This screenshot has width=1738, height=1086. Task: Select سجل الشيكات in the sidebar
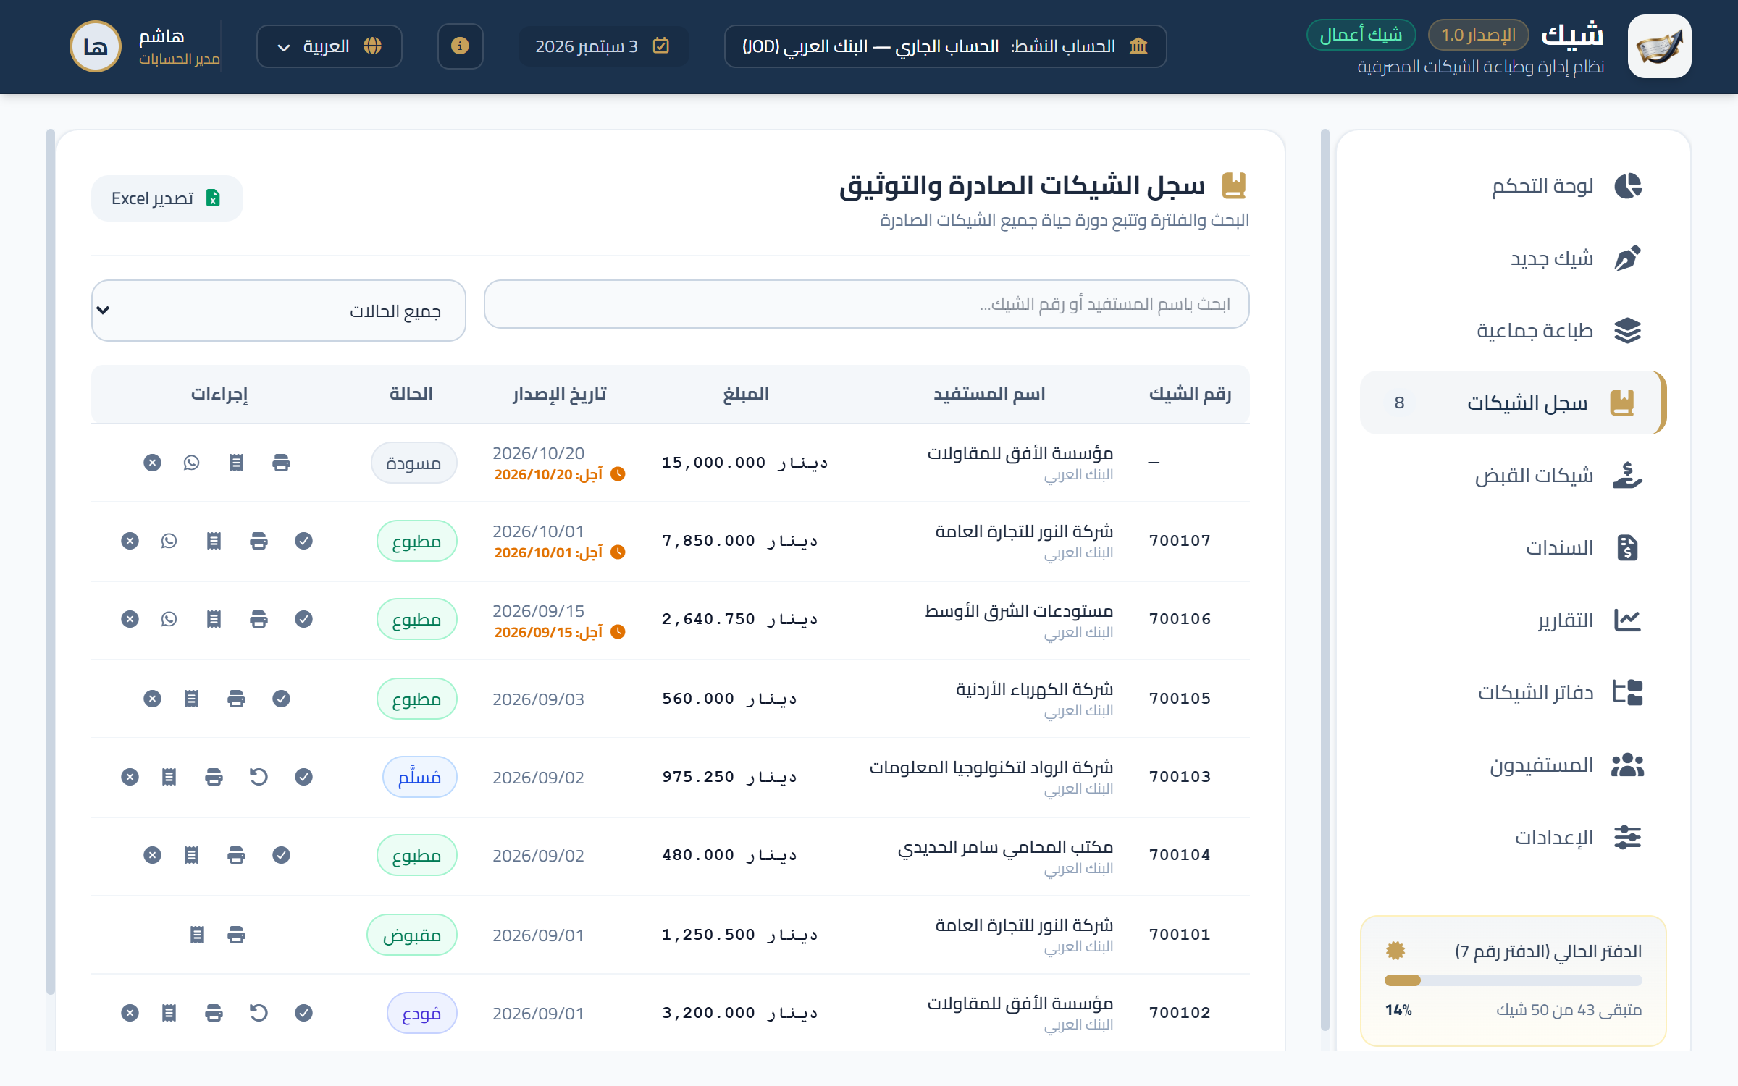(1514, 403)
